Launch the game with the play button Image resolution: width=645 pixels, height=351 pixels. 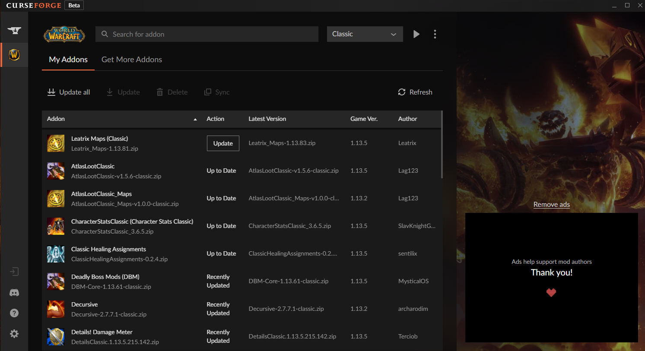point(416,34)
